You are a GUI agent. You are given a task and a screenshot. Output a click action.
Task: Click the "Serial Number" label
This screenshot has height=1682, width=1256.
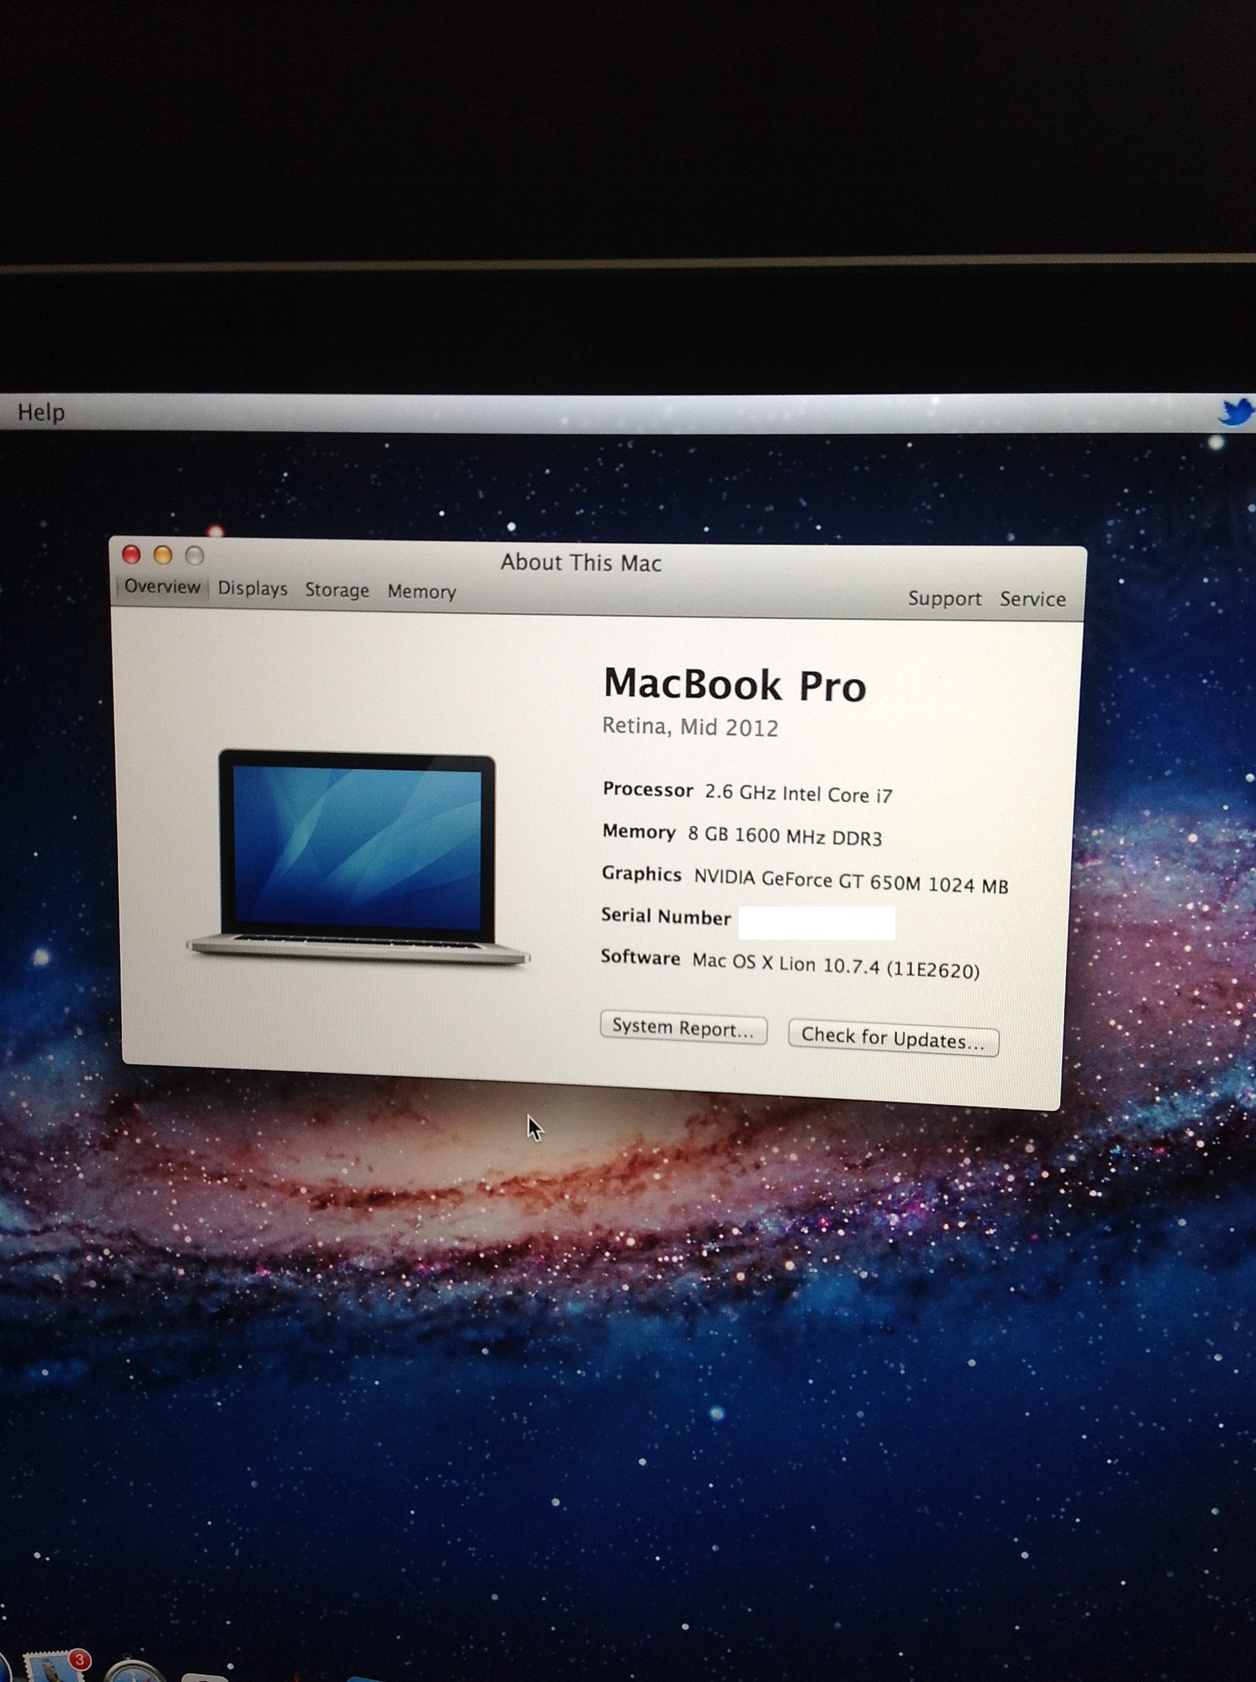tap(666, 916)
